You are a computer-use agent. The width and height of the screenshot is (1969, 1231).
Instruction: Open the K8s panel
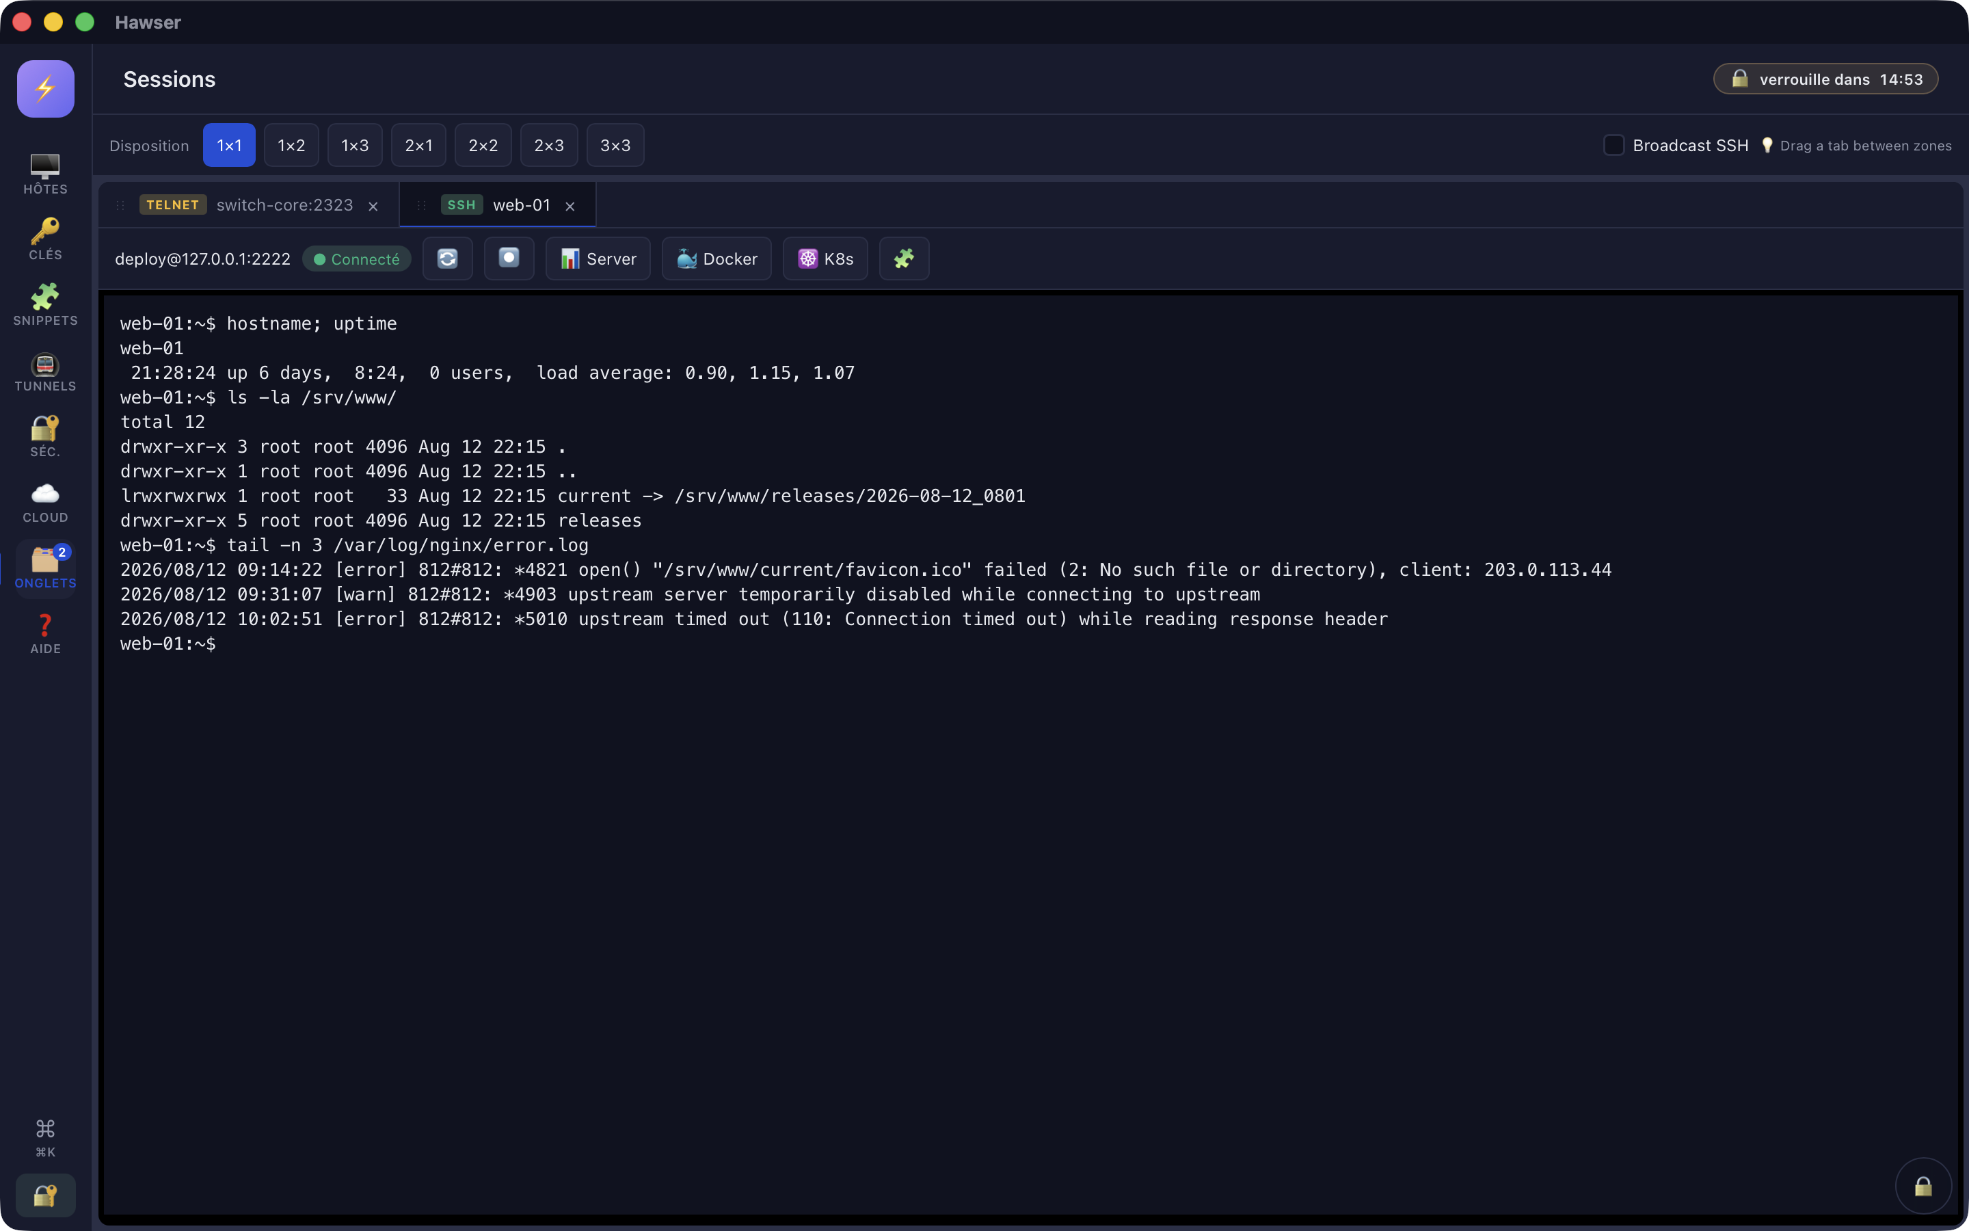pos(825,259)
